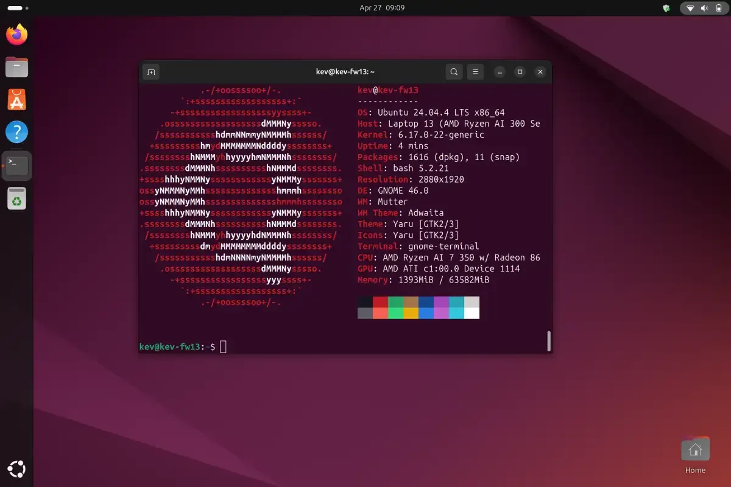Image resolution: width=731 pixels, height=487 pixels.
Task: Select the Terminal icon in the dock
Action: click(16, 165)
